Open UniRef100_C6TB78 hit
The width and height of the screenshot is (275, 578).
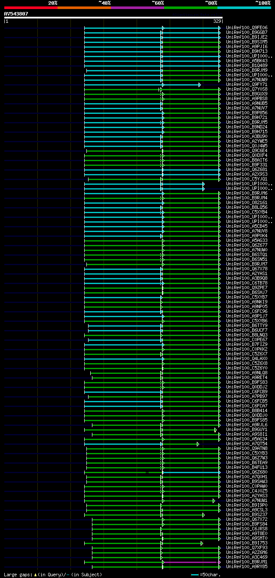[247, 283]
